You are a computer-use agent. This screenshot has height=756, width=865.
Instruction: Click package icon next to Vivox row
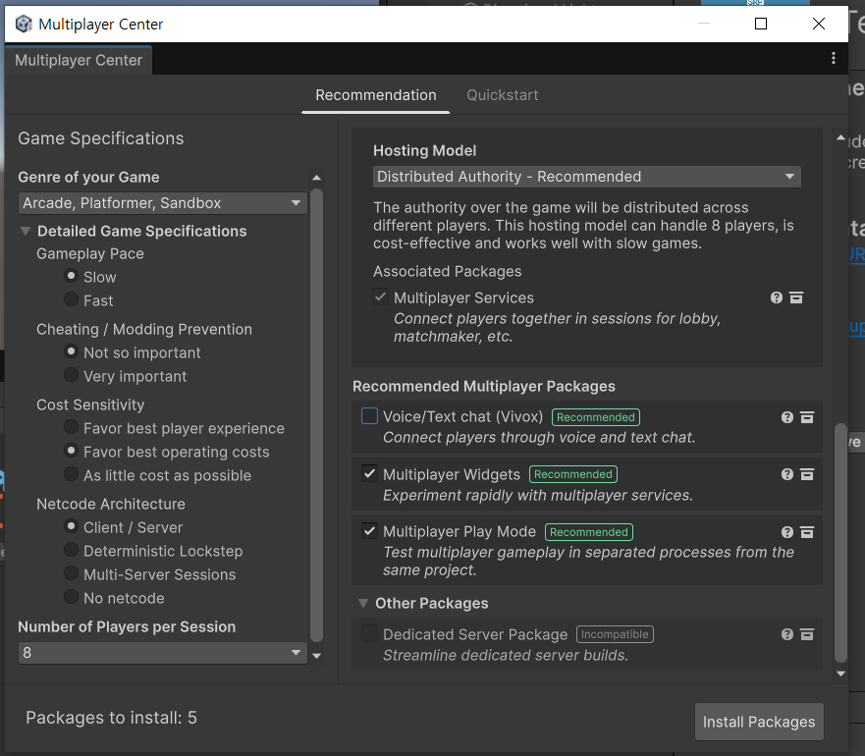[x=807, y=417]
